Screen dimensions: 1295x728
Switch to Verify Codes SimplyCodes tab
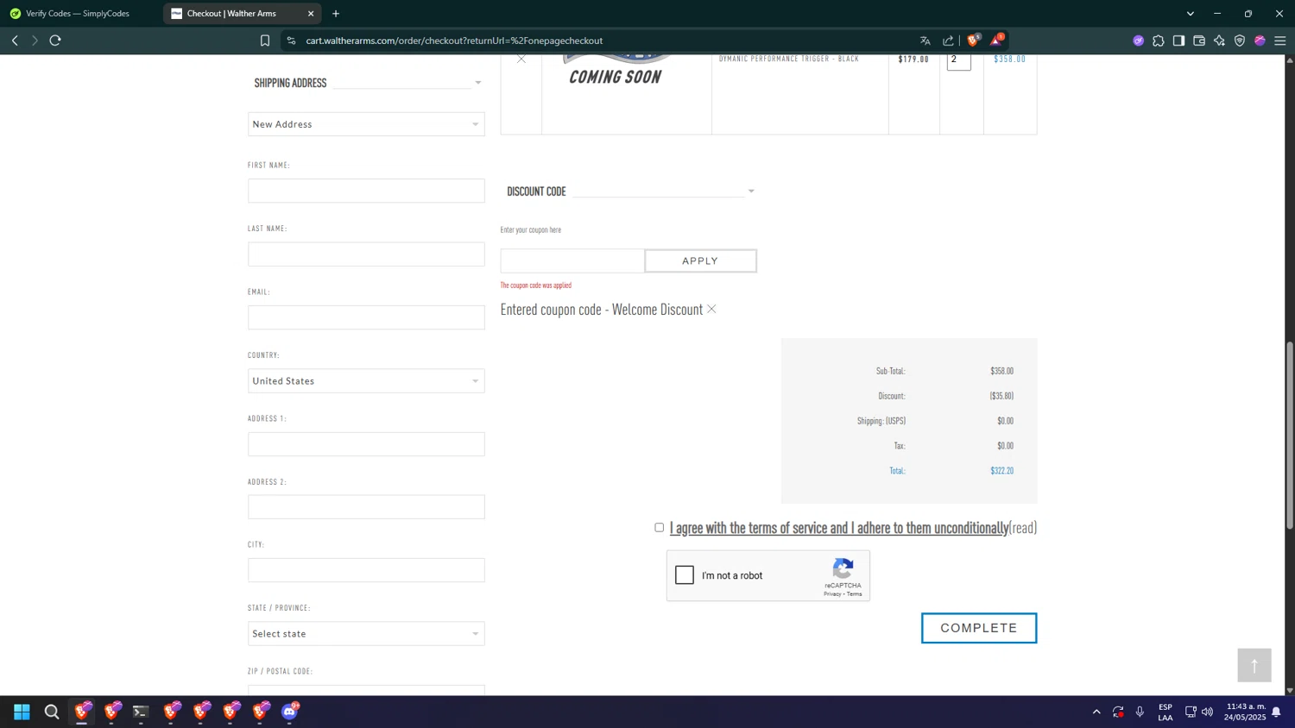78,14
